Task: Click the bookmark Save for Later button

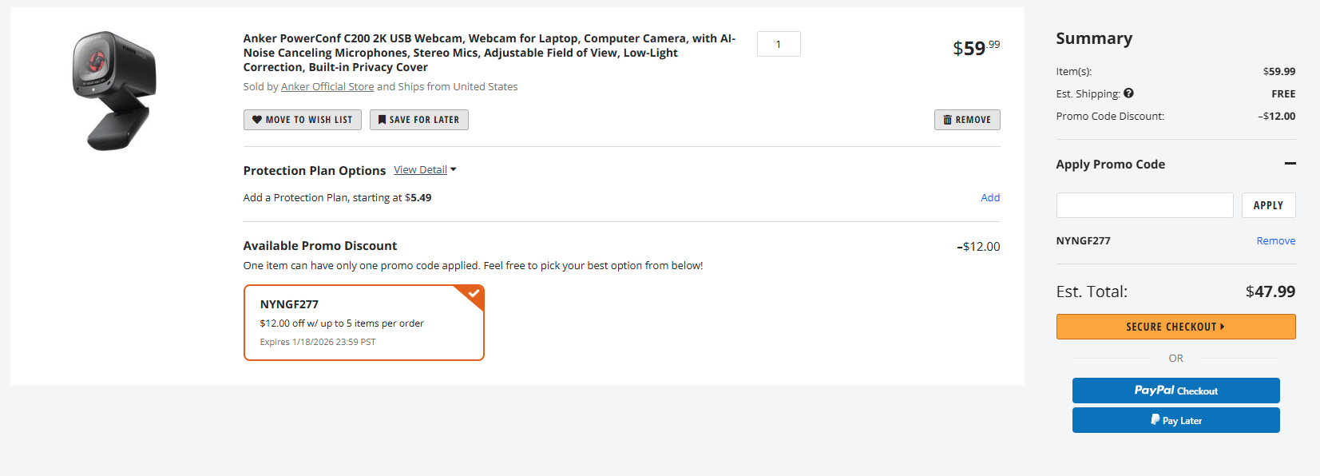Action: [418, 120]
